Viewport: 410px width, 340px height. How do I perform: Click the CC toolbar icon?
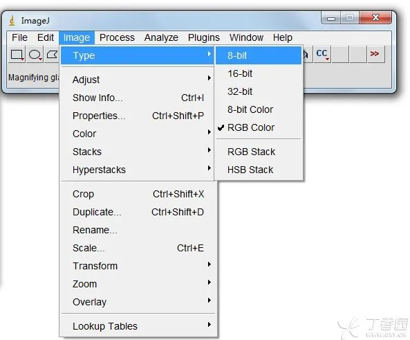pos(322,54)
